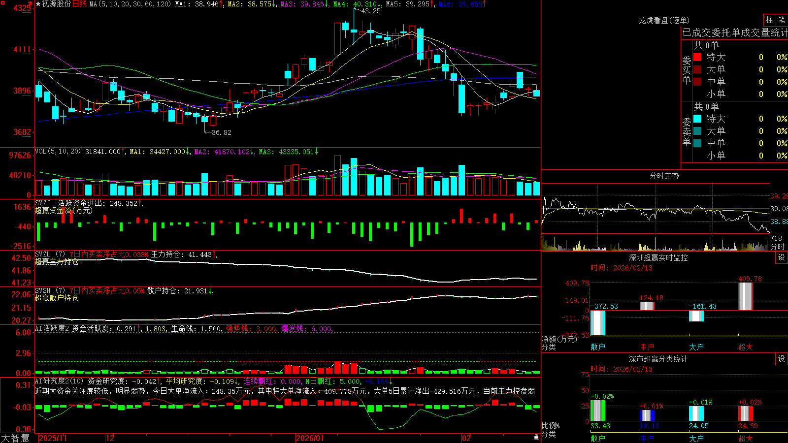Click red 超大 bar showing 24.39
788x443 pixels.
[746, 413]
